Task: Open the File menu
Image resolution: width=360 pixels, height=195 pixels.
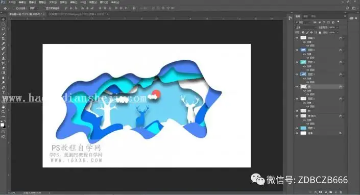Action: click(x=12, y=2)
